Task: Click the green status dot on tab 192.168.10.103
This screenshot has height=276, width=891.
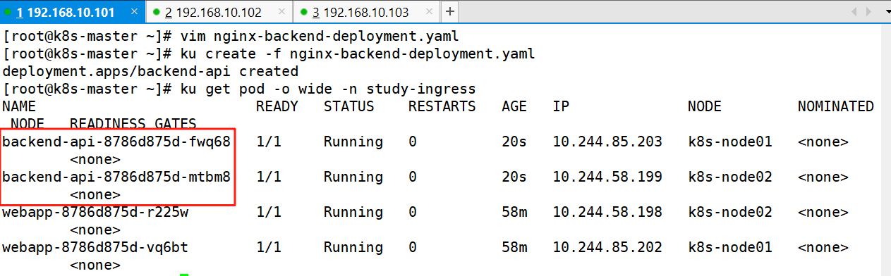Action: point(303,12)
